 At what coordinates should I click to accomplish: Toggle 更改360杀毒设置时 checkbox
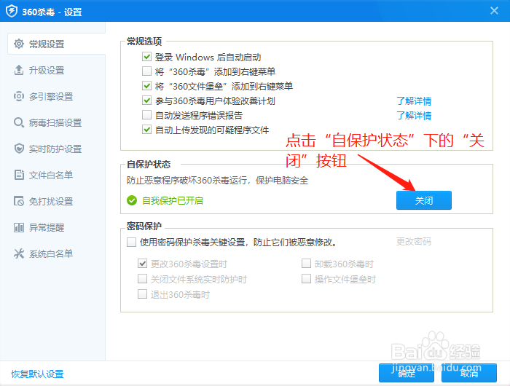click(142, 264)
